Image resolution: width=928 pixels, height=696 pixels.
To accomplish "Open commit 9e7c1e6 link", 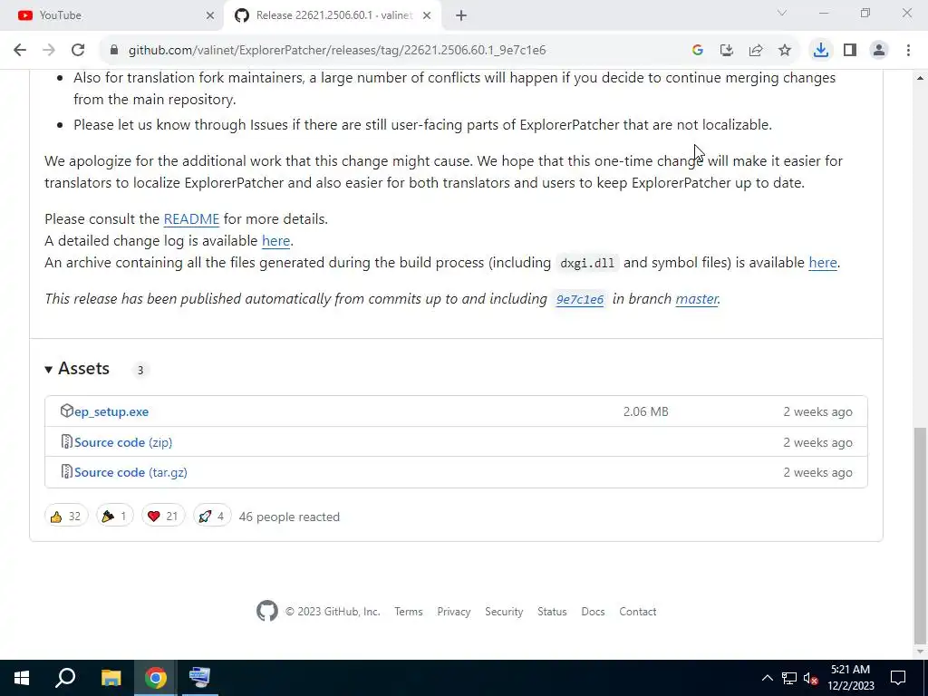I will pyautogui.click(x=580, y=299).
